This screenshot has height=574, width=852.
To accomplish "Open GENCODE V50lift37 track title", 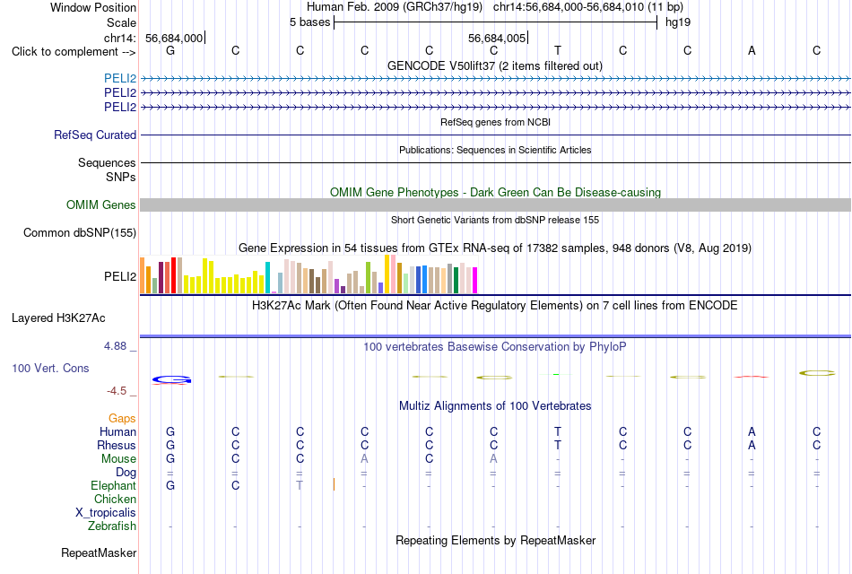I will [x=495, y=65].
